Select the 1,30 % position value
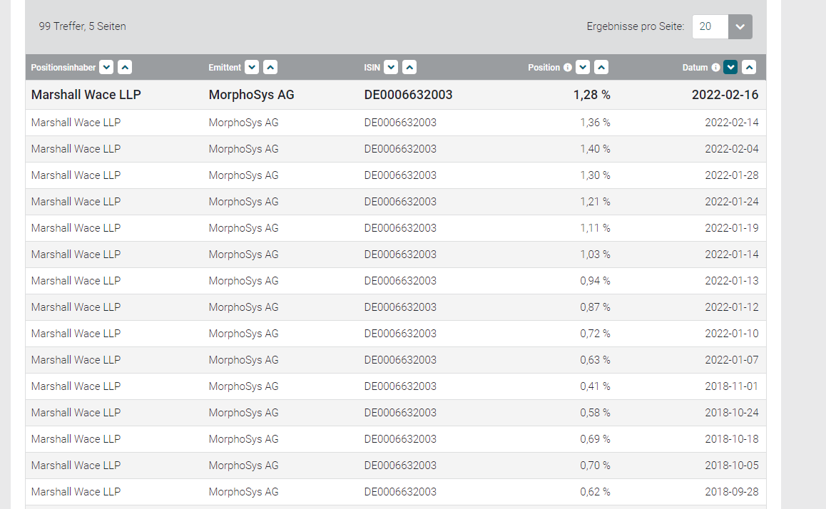Image resolution: width=826 pixels, height=509 pixels. click(596, 175)
